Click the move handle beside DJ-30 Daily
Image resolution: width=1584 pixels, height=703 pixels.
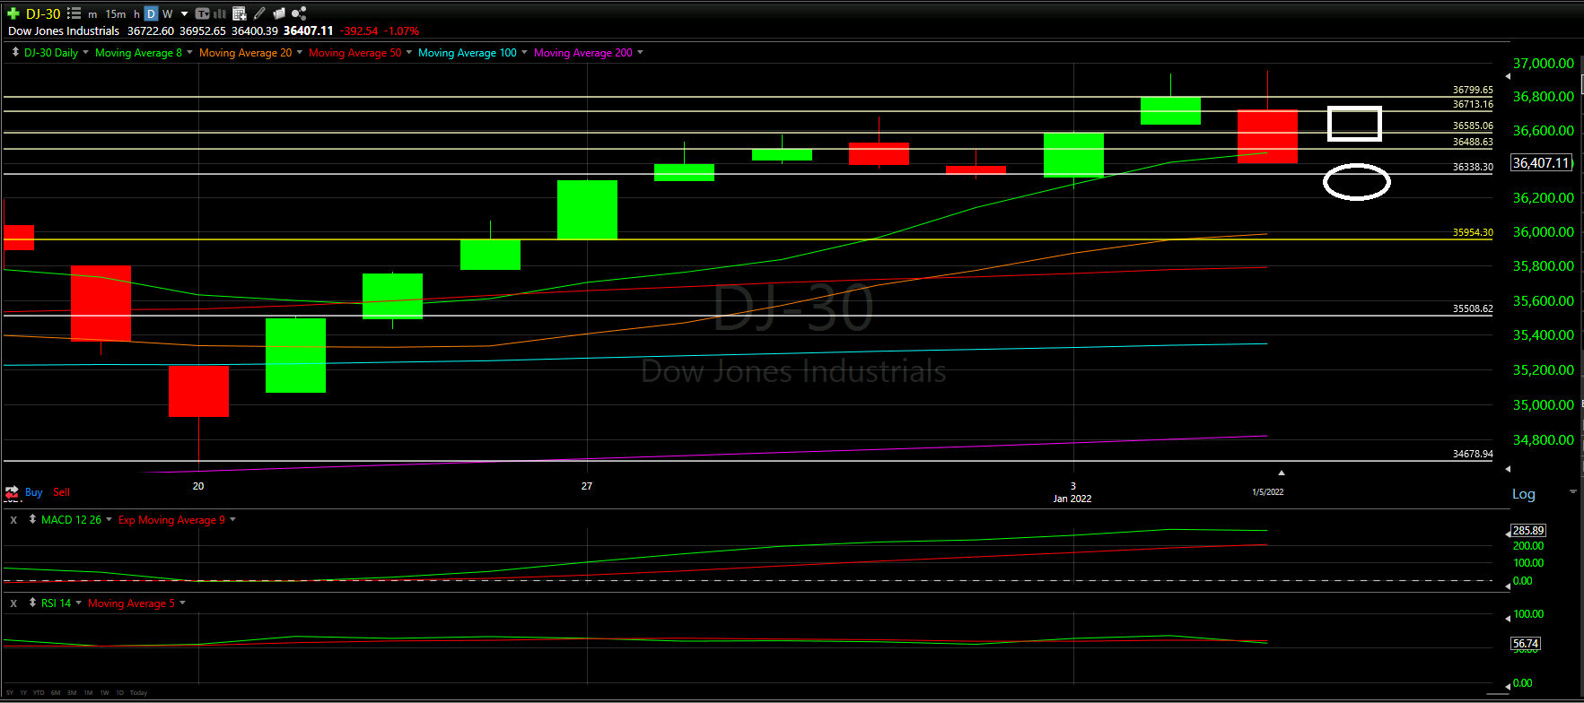[x=15, y=53]
